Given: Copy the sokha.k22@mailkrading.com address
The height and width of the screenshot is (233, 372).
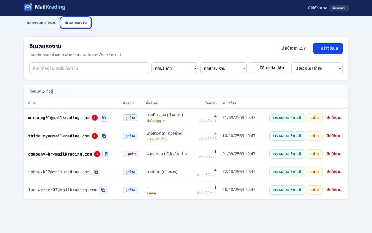Looking at the screenshot, I should click(96, 172).
